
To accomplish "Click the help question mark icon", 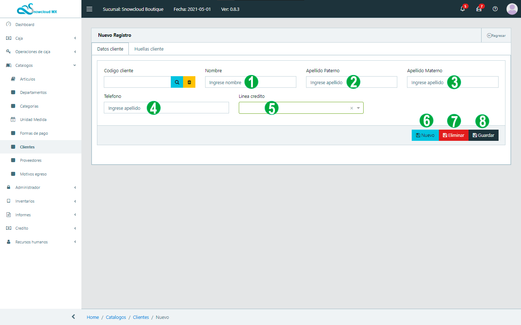I will pos(495,9).
